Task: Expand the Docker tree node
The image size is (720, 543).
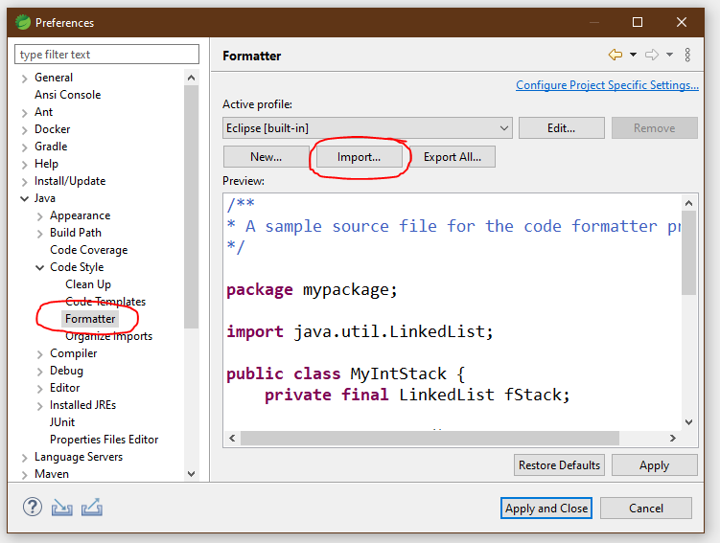Action: click(25, 130)
